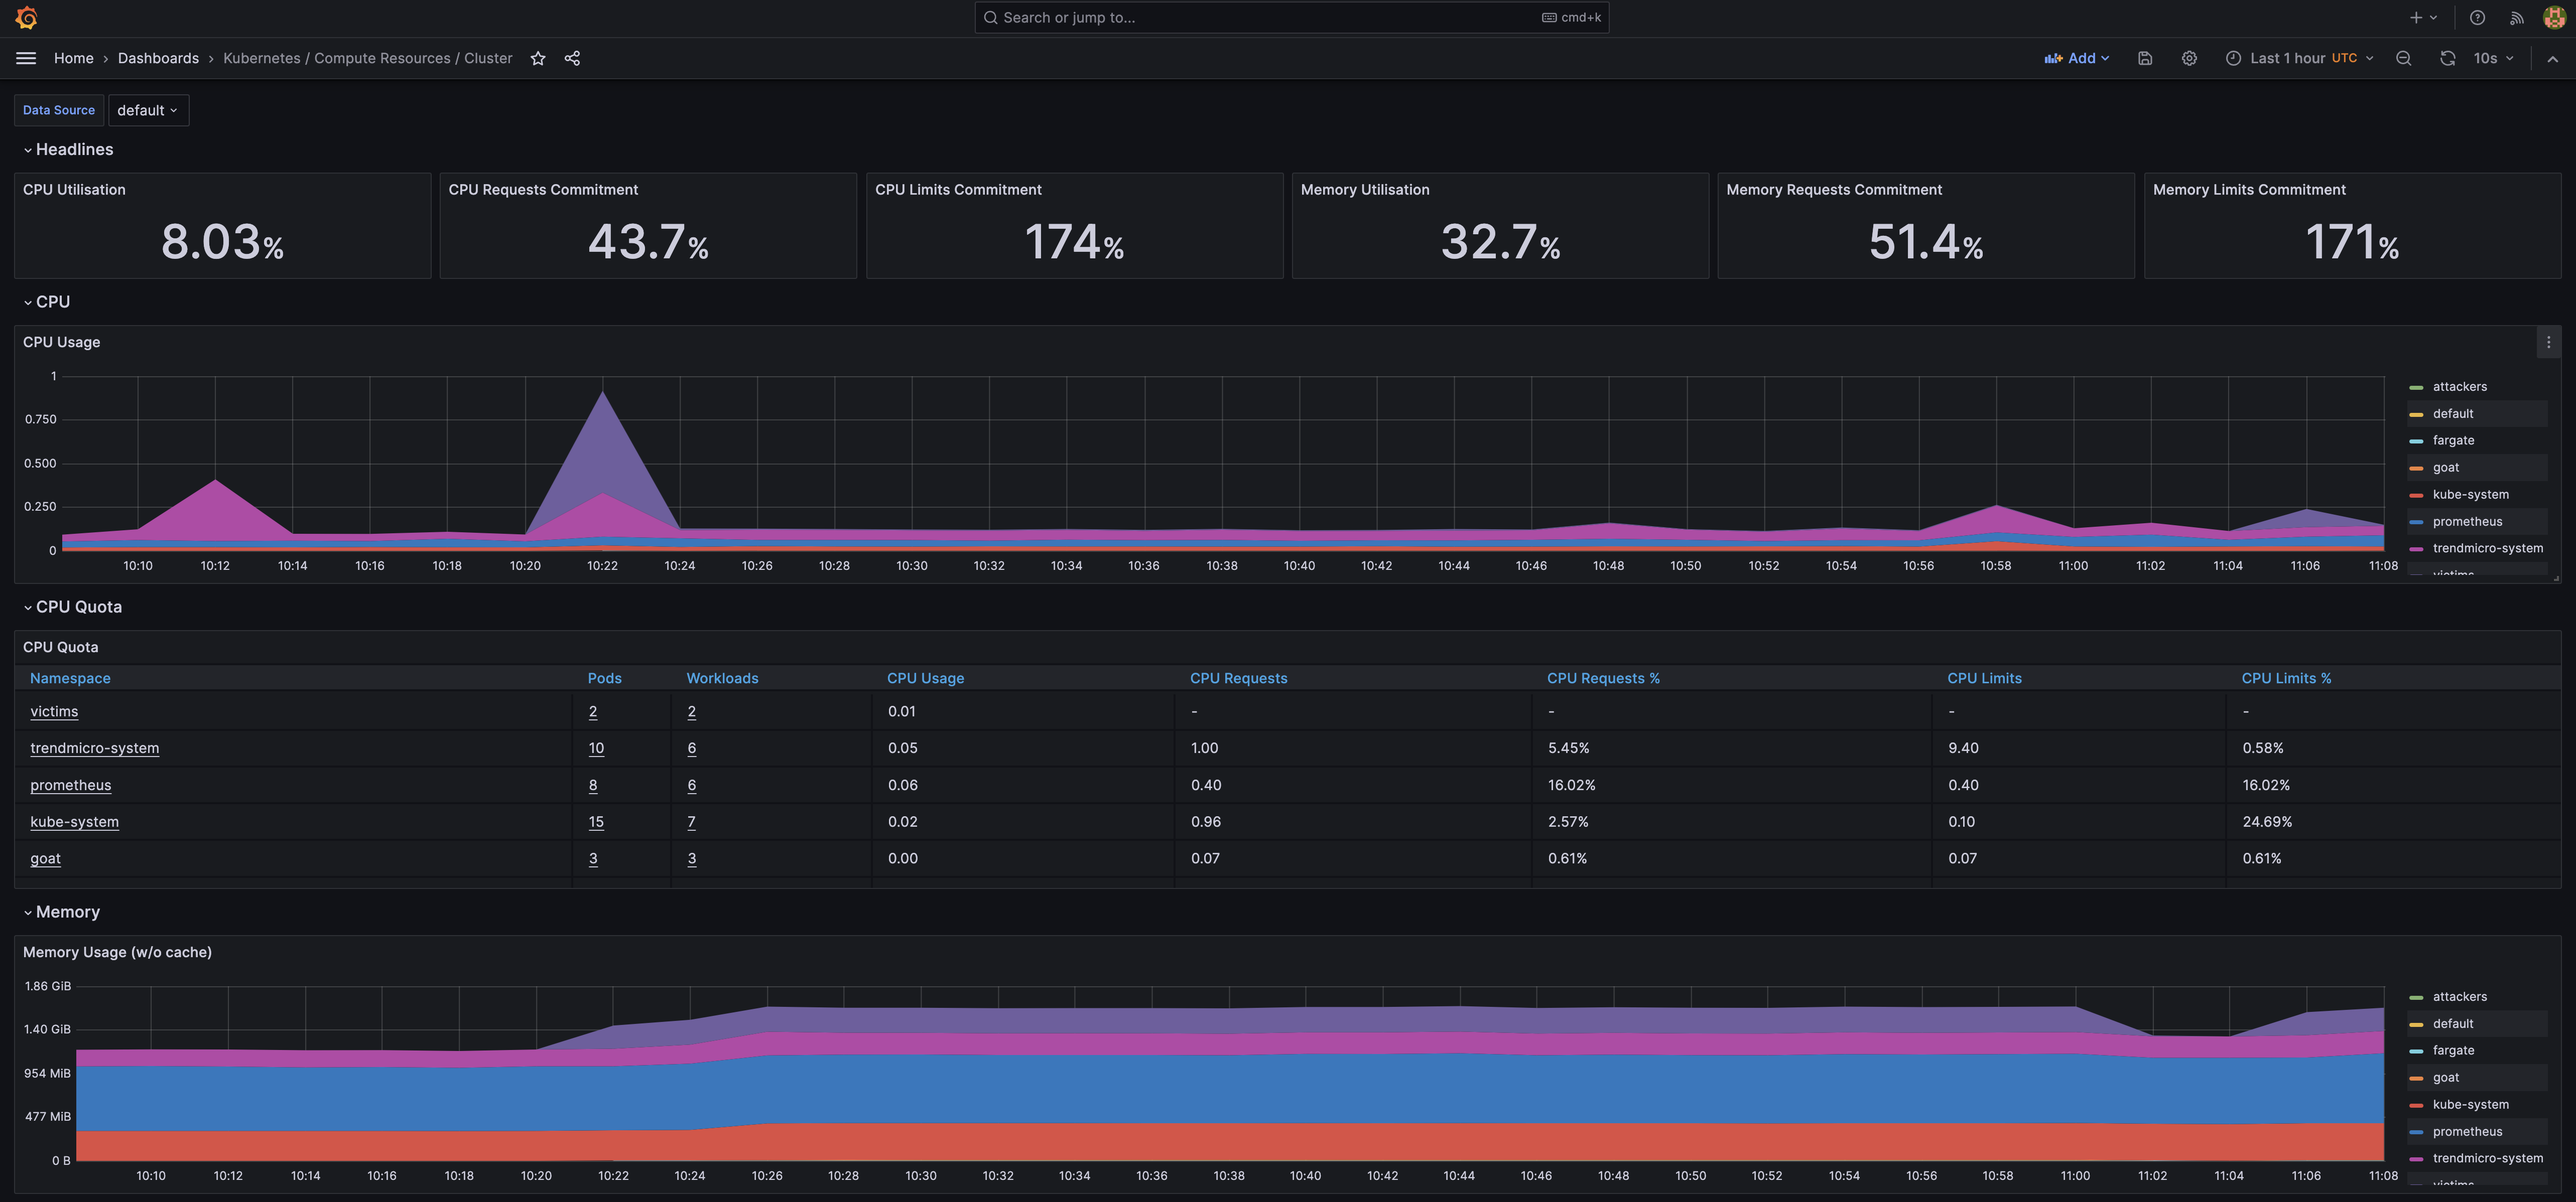2576x1202 pixels.
Task: Toggle default series in CPU Usage legend
Action: click(x=2453, y=414)
